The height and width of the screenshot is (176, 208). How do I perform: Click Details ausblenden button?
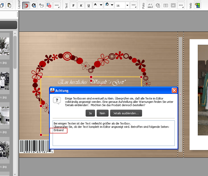(x=126, y=113)
